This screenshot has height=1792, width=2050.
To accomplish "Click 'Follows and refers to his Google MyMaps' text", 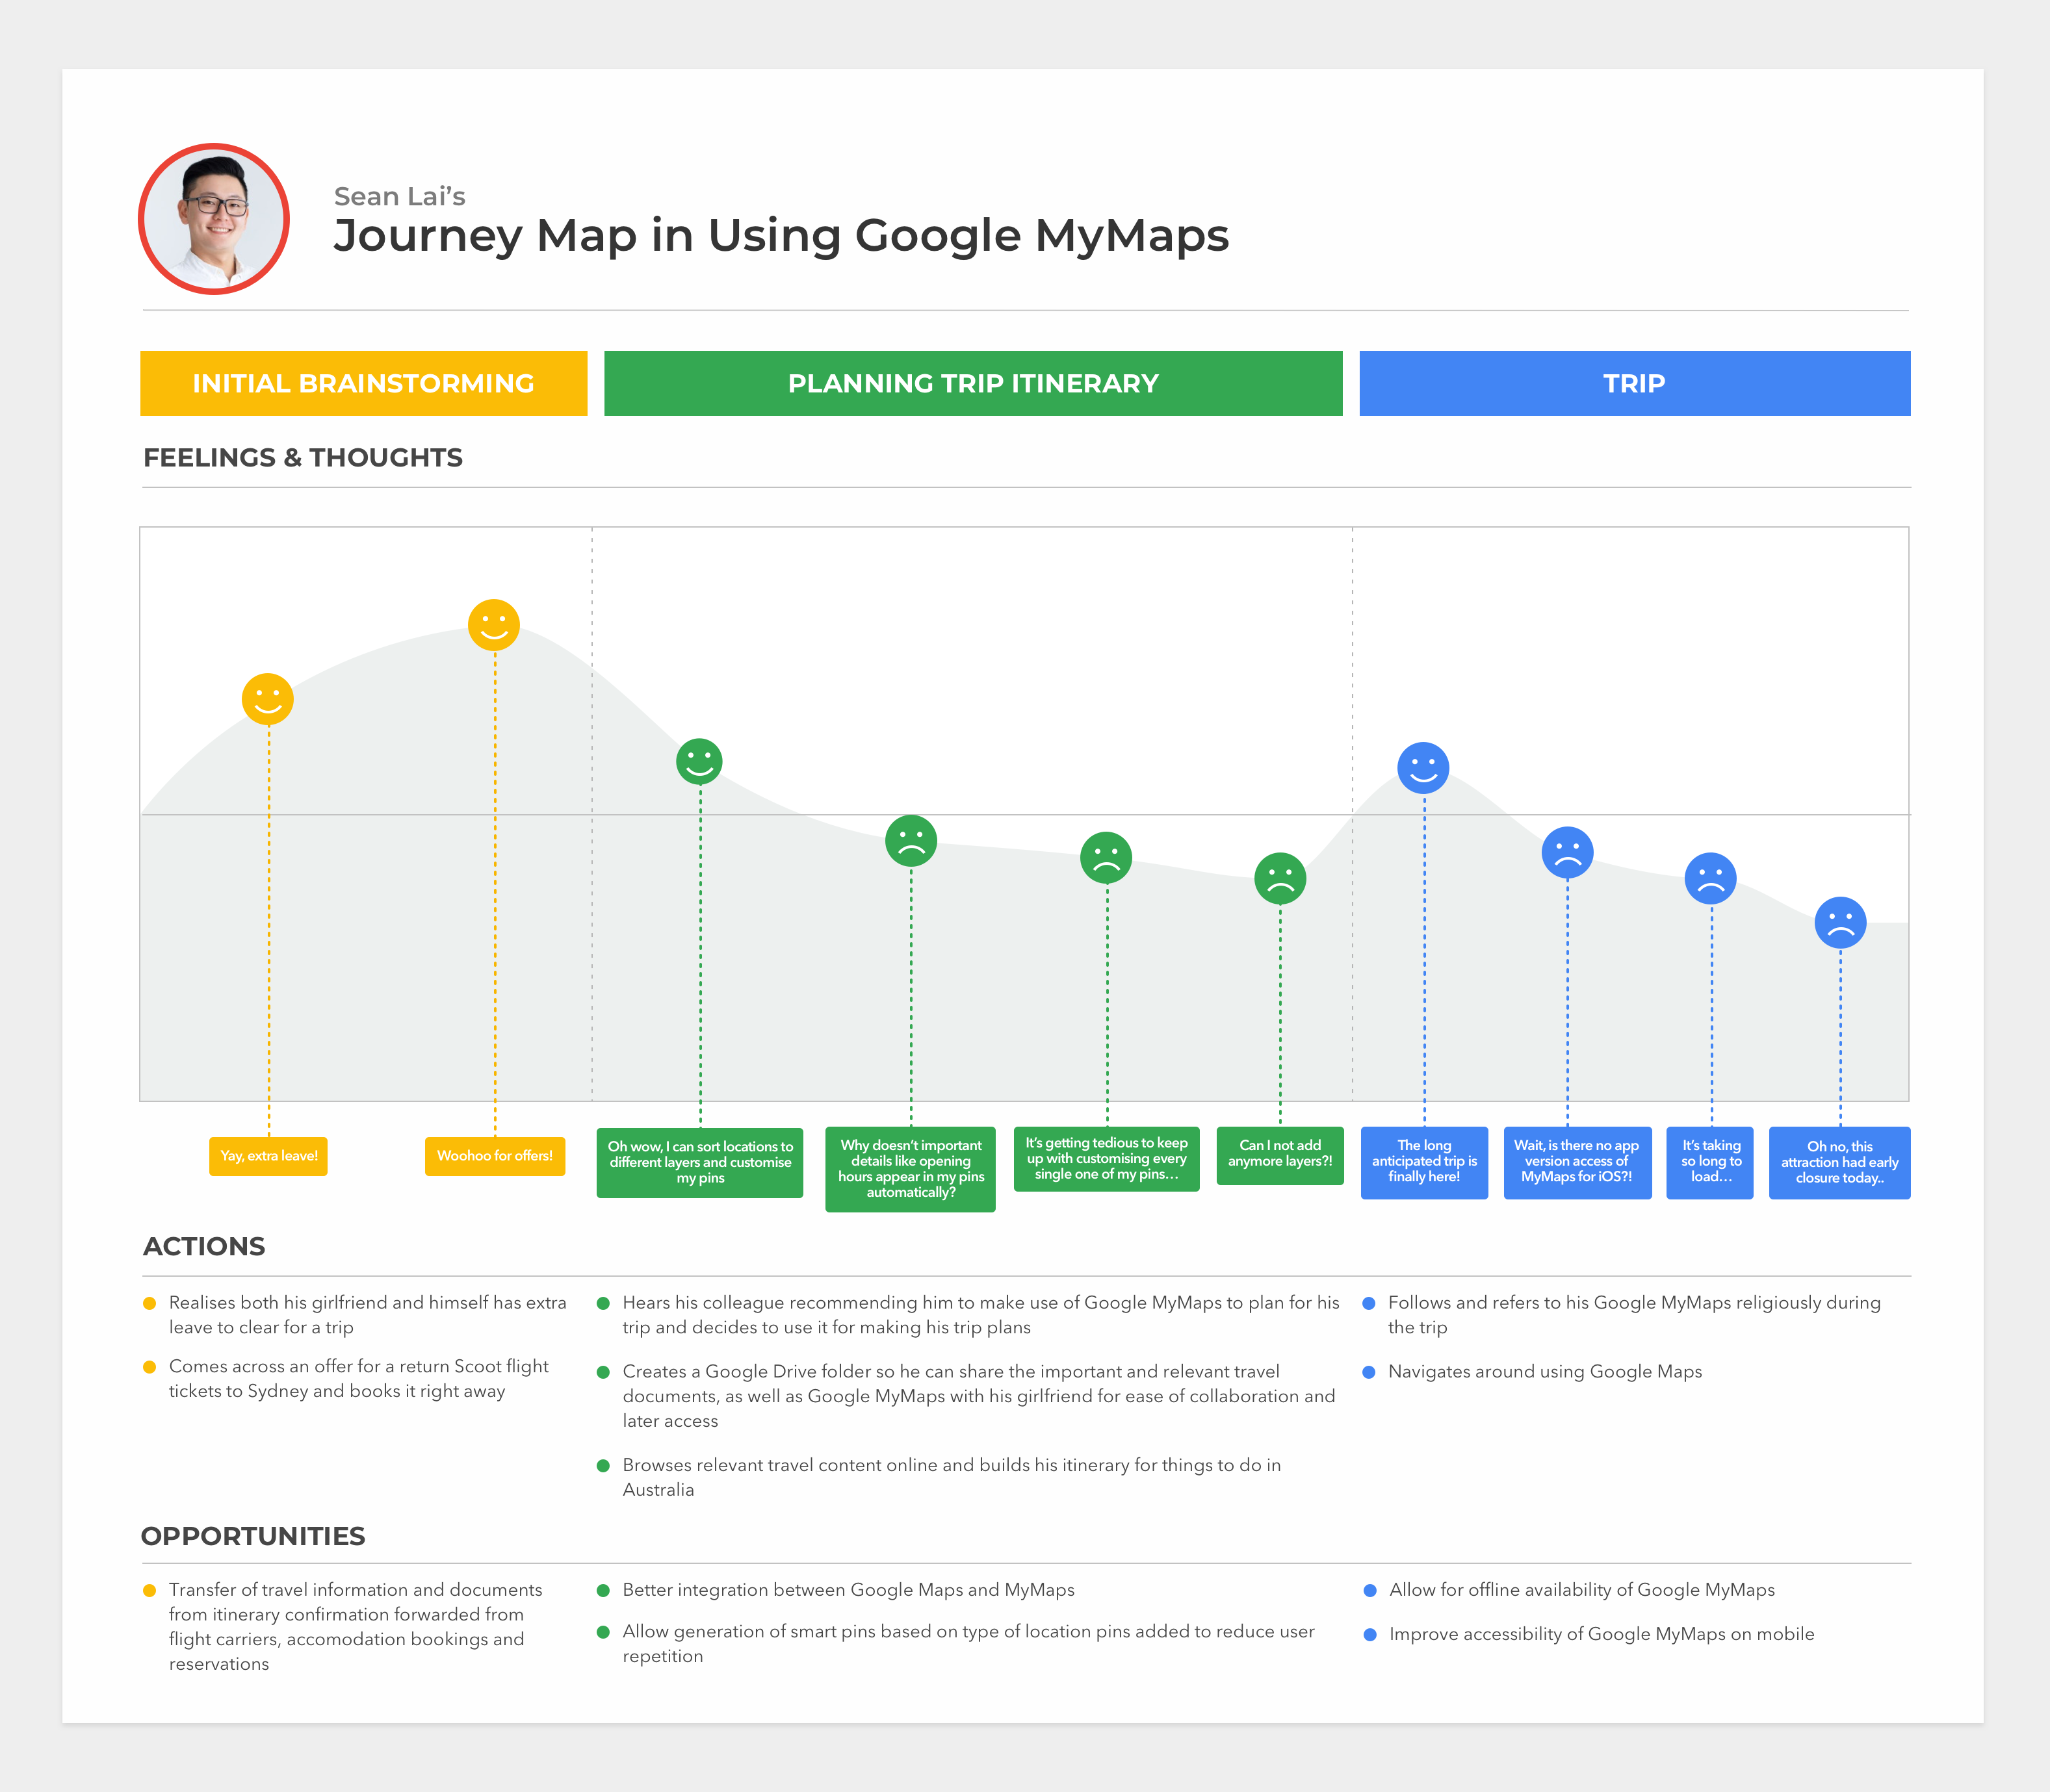I will click(x=1634, y=1315).
